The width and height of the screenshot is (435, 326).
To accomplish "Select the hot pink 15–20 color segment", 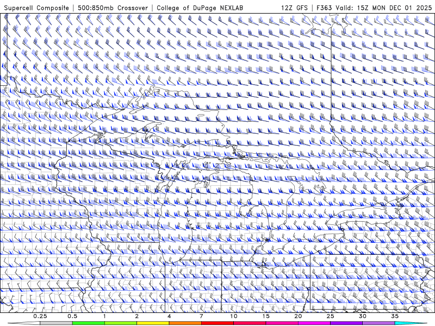I will (x=282, y=323).
